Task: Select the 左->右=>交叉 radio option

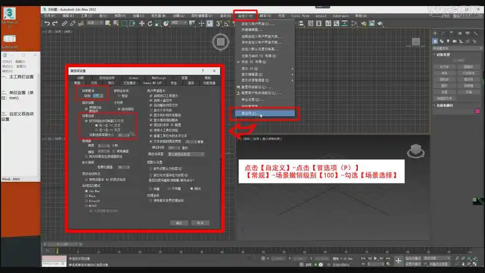Action: click(97, 130)
